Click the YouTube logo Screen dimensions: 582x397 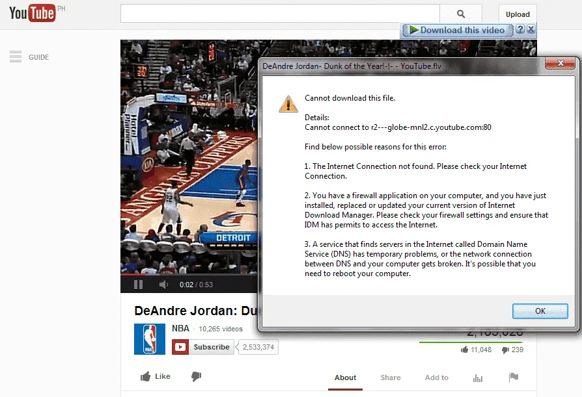coord(33,13)
